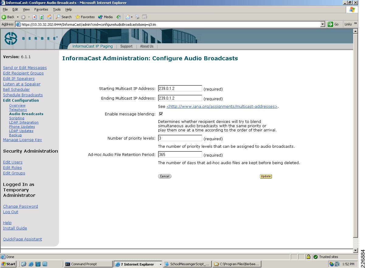The image size is (365, 268).
Task: Click the Ad-Hoc Audio File Retention Period field
Action: point(180,154)
